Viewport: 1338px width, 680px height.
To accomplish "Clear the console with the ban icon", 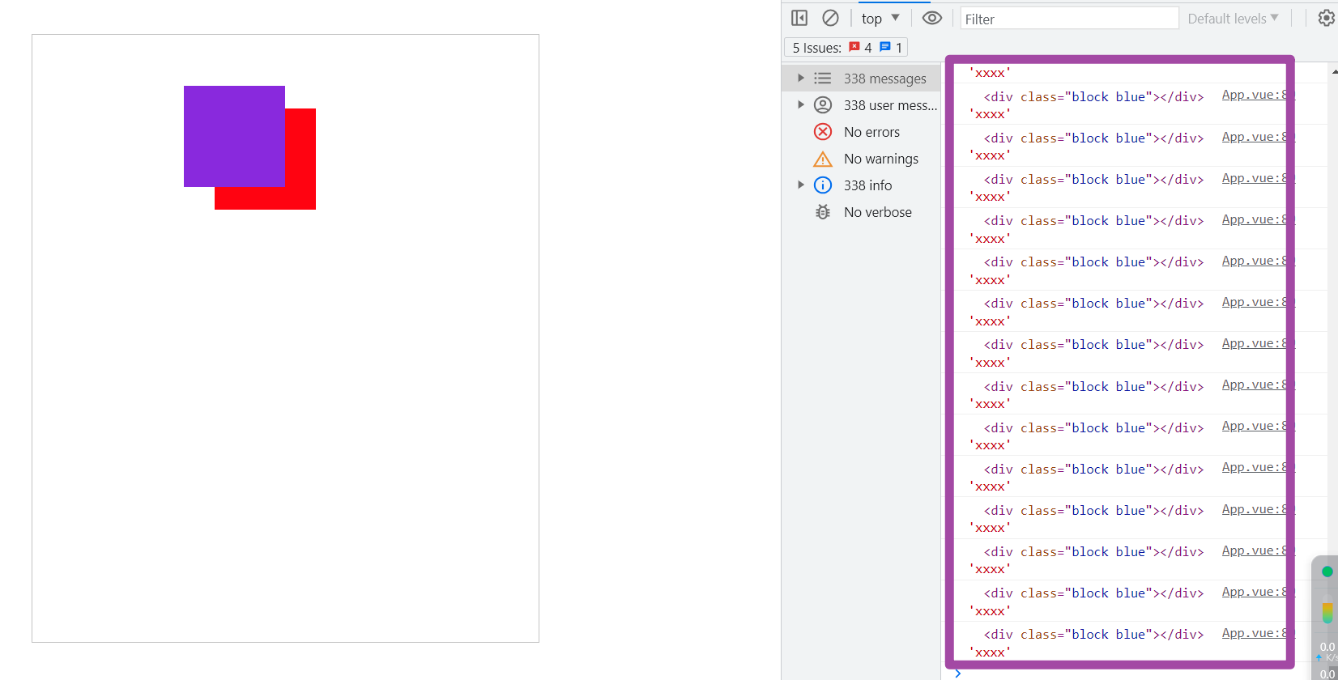I will 830,18.
